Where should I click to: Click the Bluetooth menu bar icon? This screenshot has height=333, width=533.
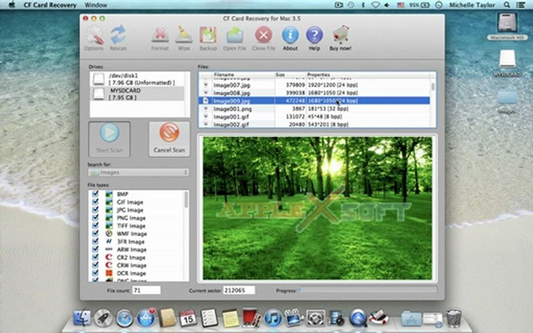(x=363, y=5)
